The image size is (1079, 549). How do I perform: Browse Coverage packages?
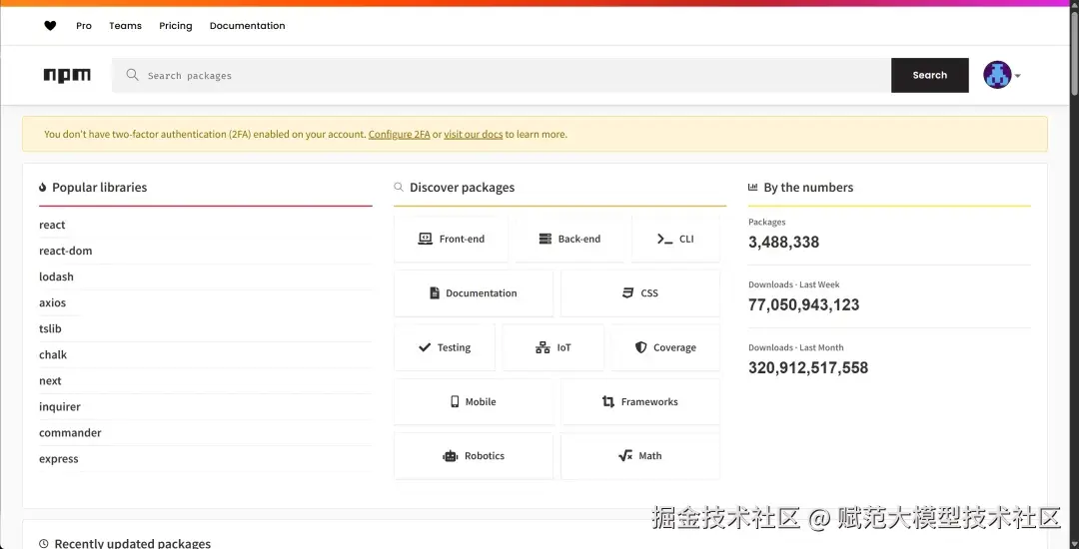pyautogui.click(x=665, y=347)
